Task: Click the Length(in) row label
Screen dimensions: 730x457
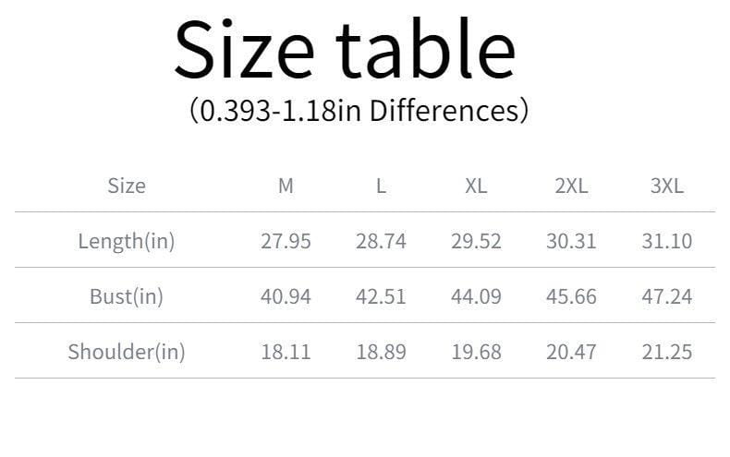Action: click(x=127, y=242)
